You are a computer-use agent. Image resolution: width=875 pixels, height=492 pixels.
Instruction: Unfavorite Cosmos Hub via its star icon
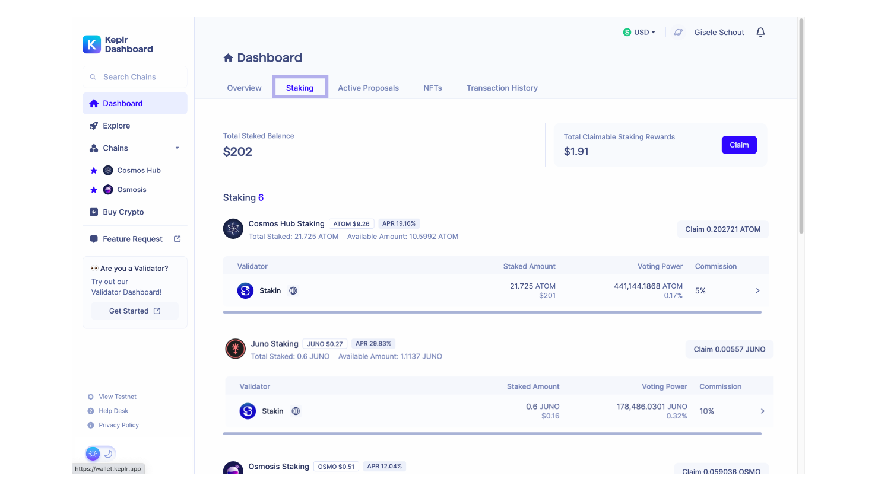pyautogui.click(x=94, y=171)
